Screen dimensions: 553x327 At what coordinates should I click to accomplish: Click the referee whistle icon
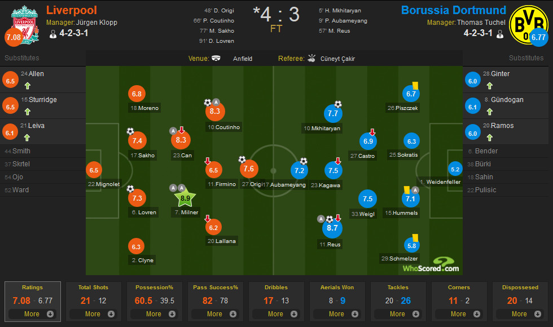(x=311, y=58)
